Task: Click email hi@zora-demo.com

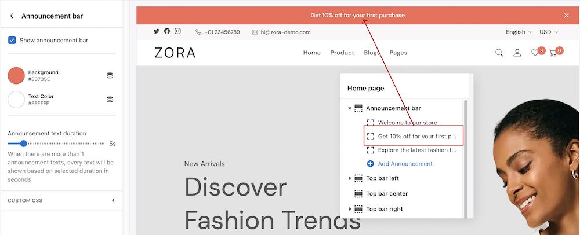Action: coord(285,32)
